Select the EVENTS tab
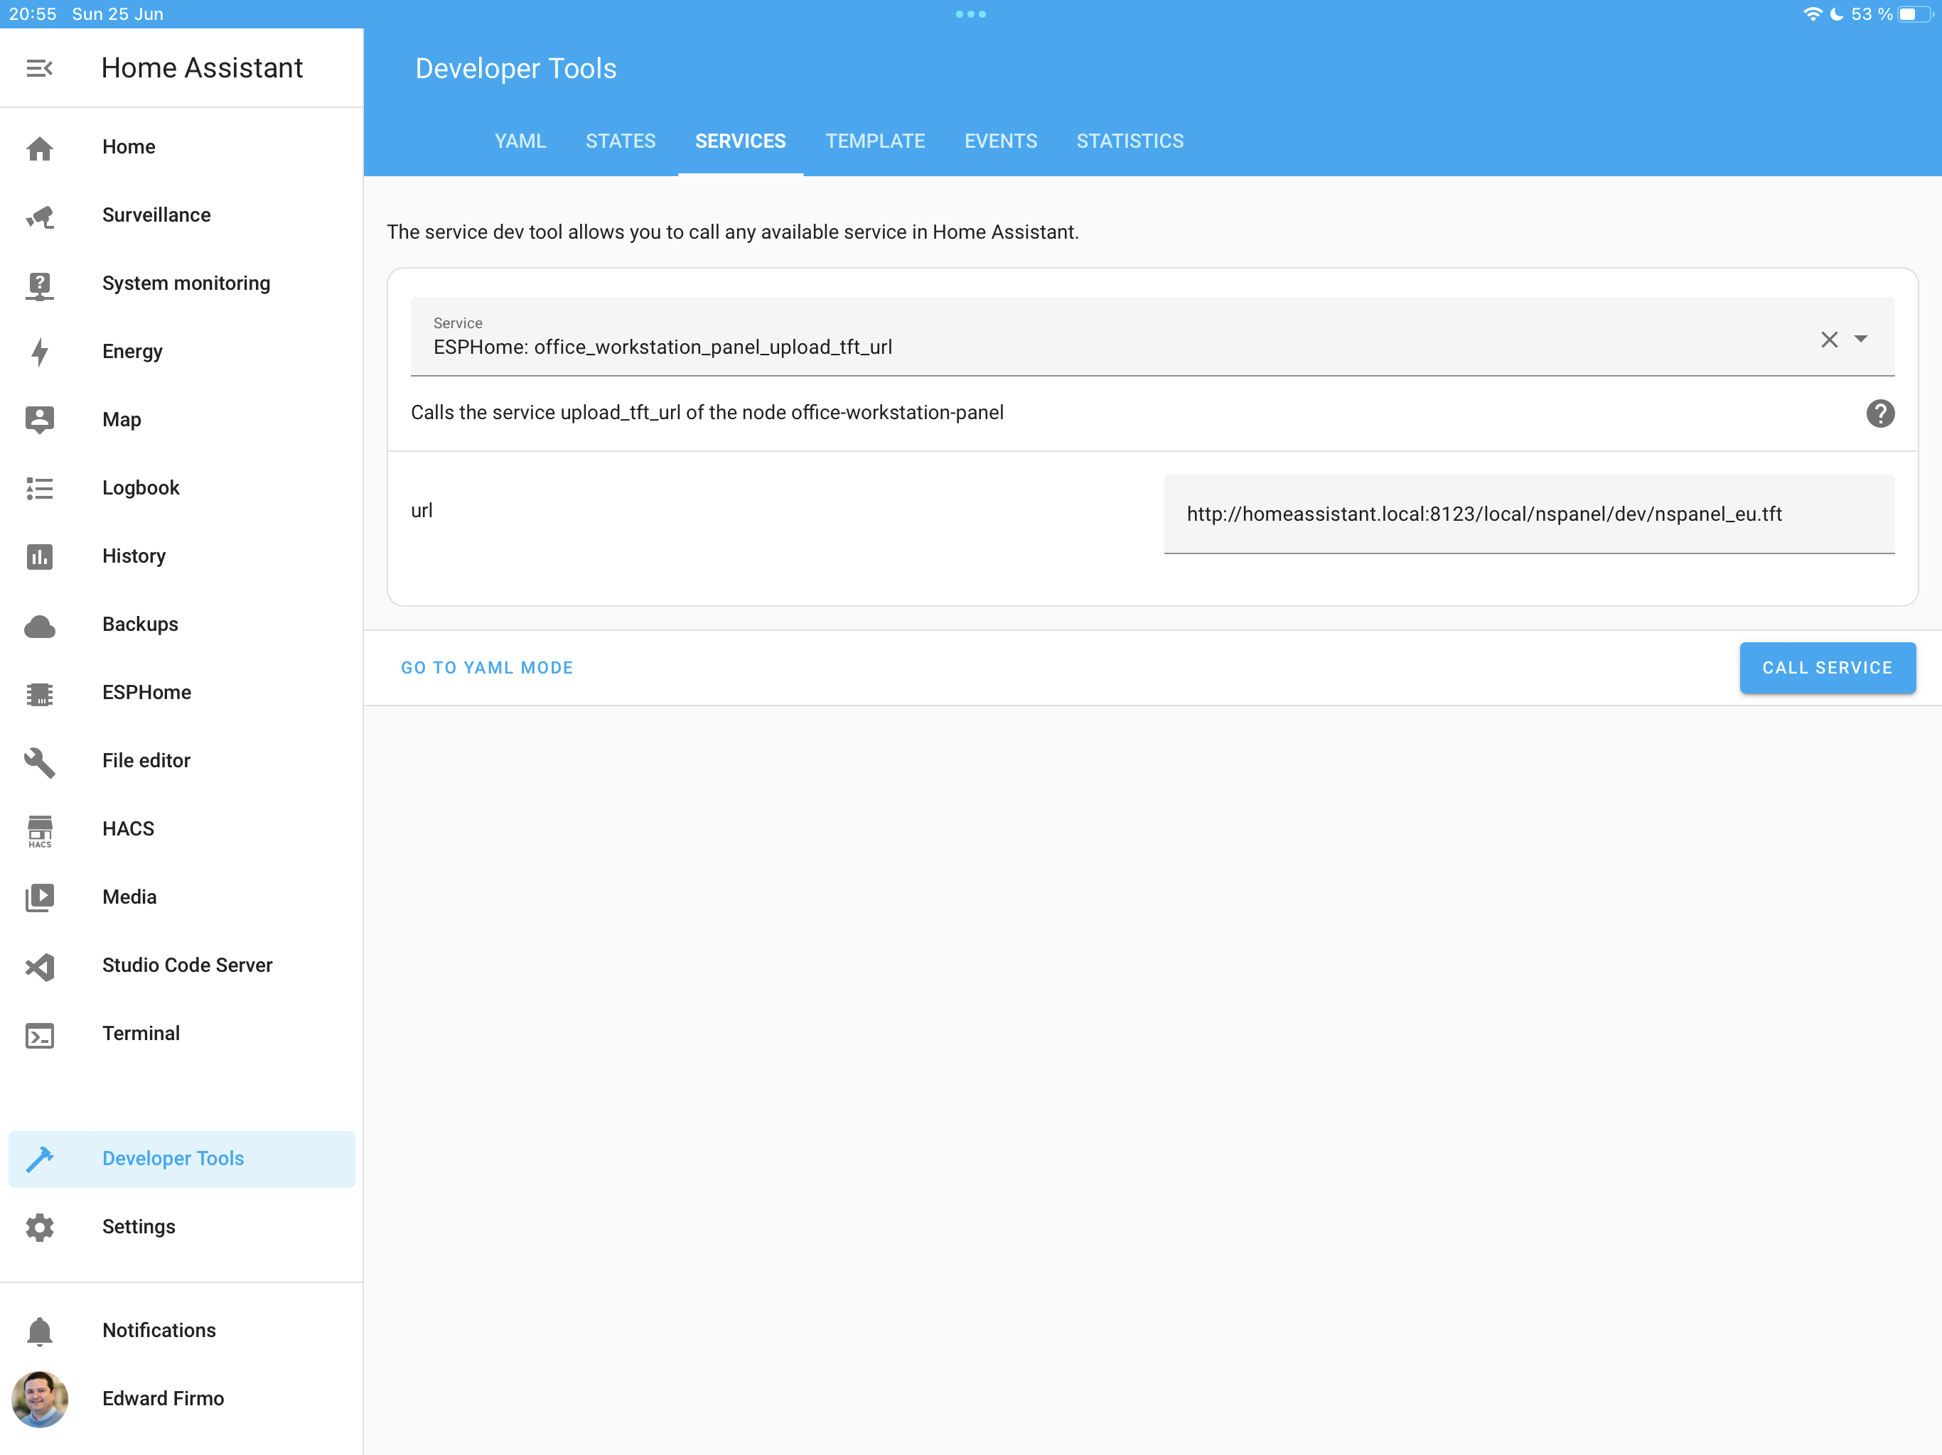This screenshot has width=1942, height=1455. click(x=1001, y=141)
